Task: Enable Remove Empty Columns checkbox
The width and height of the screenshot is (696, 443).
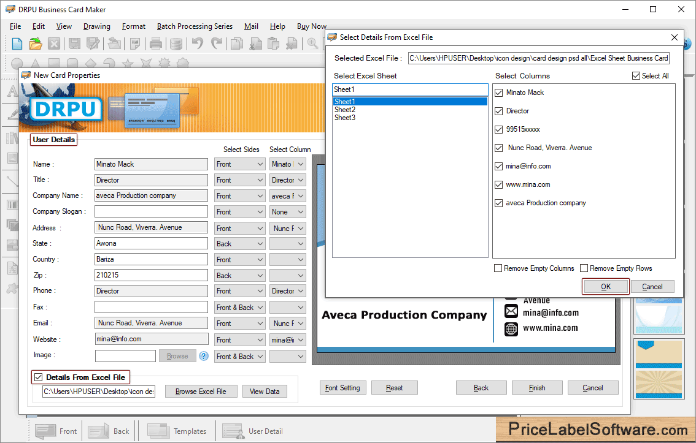Action: (498, 268)
